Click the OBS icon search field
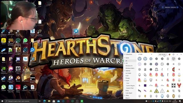The image size is (183, 103). coord(145,54)
